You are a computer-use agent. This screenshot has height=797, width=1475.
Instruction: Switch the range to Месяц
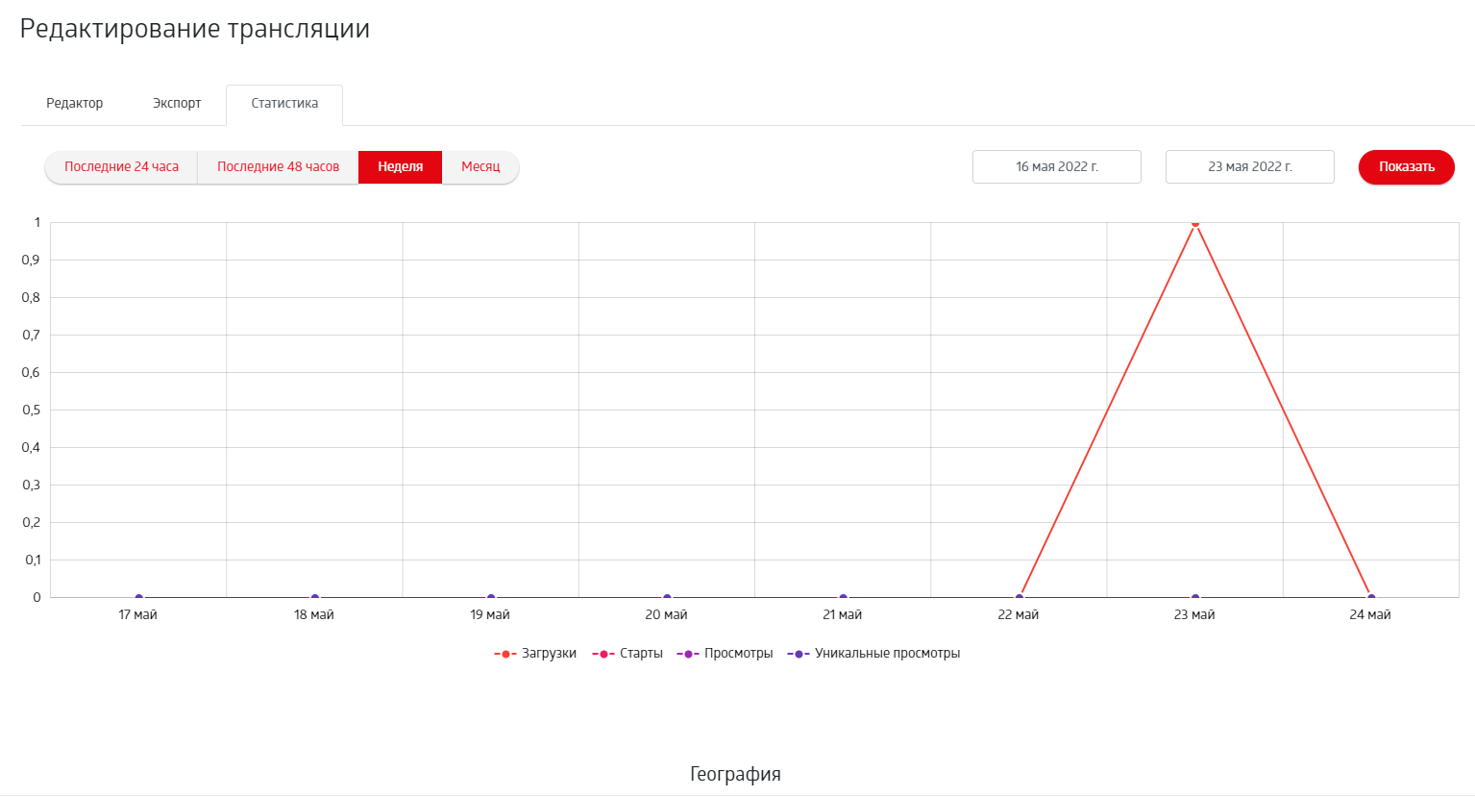[x=480, y=167]
